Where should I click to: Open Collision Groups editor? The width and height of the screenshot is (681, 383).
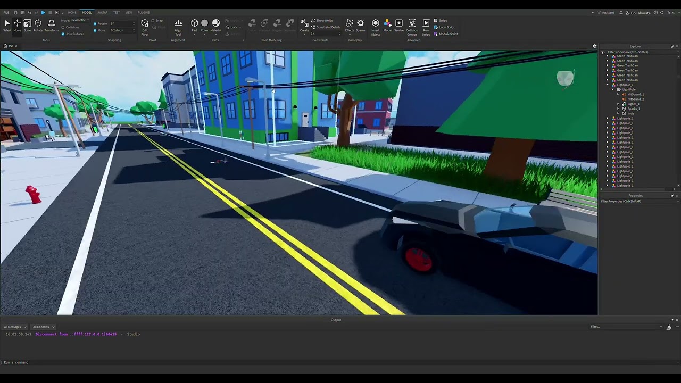(x=412, y=27)
